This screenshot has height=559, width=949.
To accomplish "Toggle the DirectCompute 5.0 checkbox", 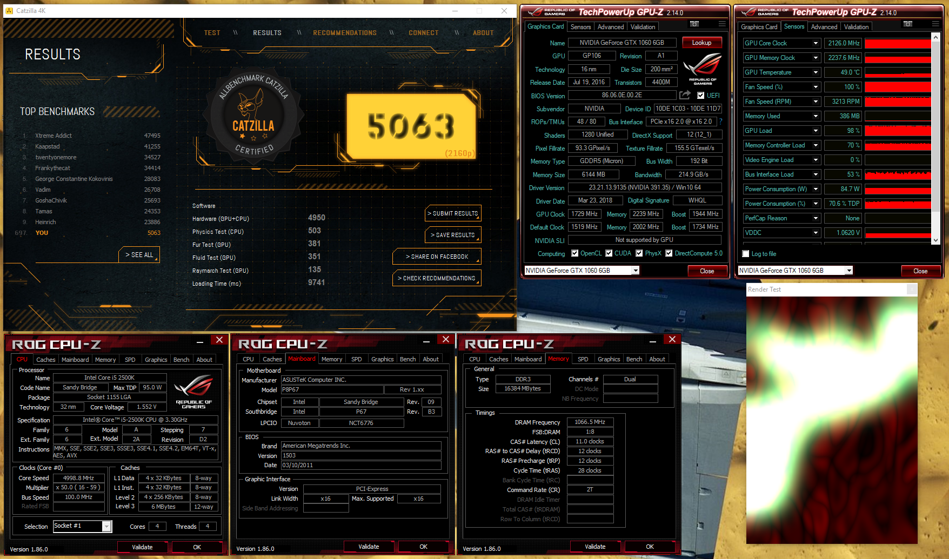I will pos(669,253).
